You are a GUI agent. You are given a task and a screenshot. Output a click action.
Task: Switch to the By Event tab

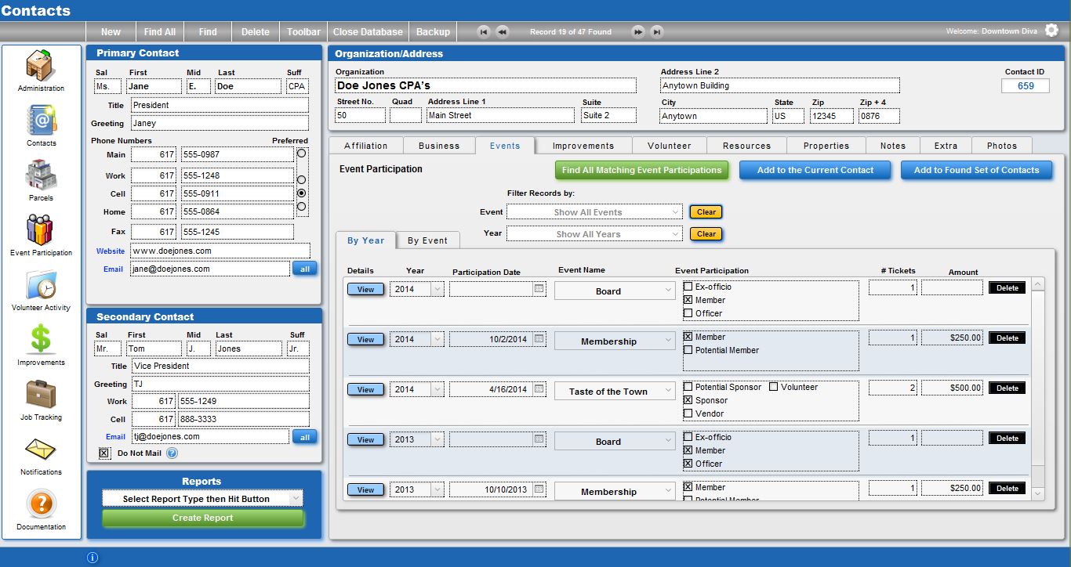(427, 240)
